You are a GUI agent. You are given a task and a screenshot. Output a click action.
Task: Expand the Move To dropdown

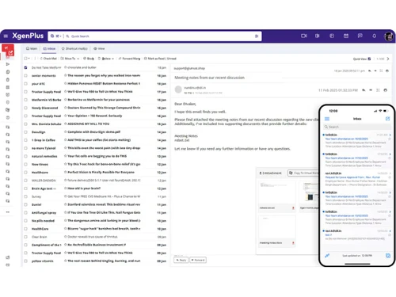(x=78, y=59)
